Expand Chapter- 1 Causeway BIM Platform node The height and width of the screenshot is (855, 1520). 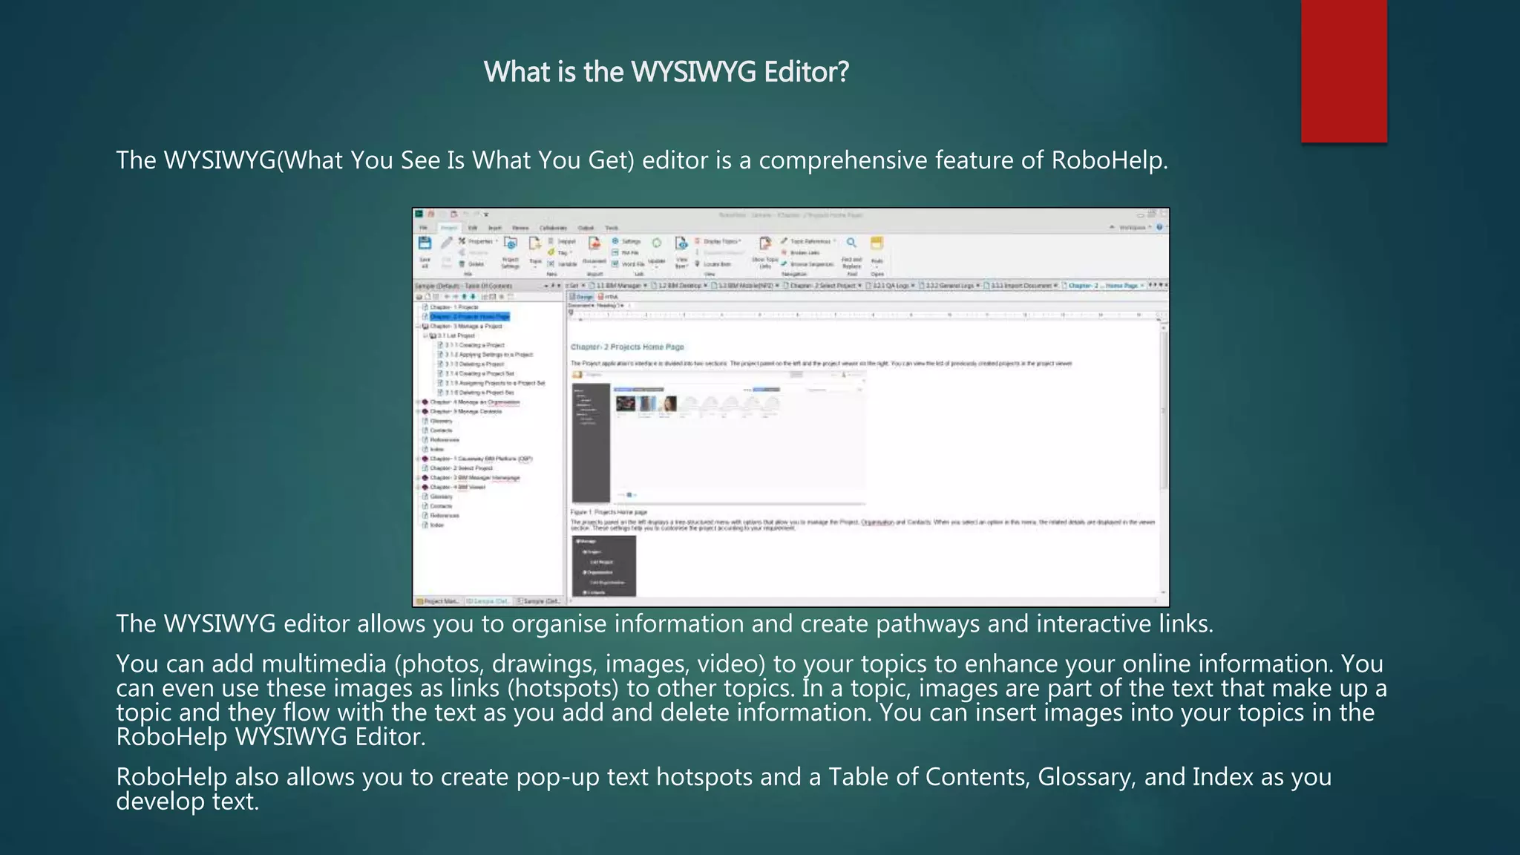tap(418, 459)
